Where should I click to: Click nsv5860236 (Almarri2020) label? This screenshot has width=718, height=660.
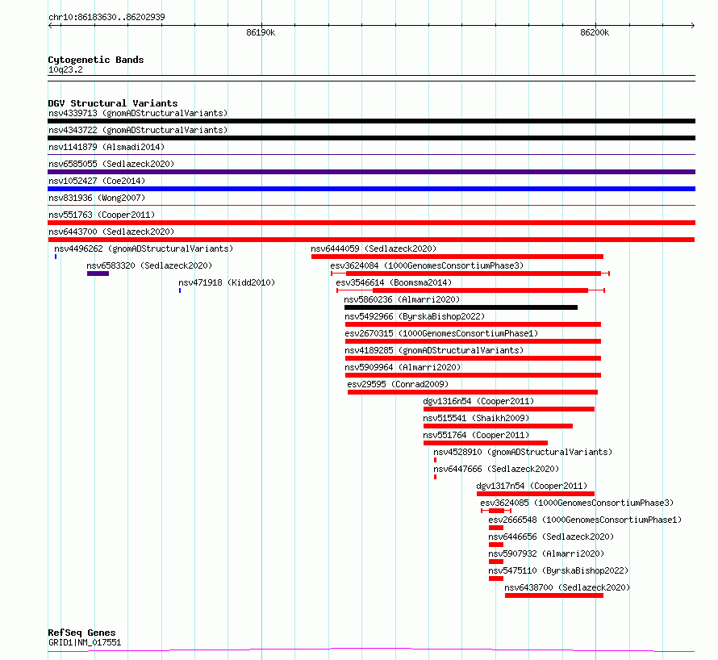tap(402, 299)
